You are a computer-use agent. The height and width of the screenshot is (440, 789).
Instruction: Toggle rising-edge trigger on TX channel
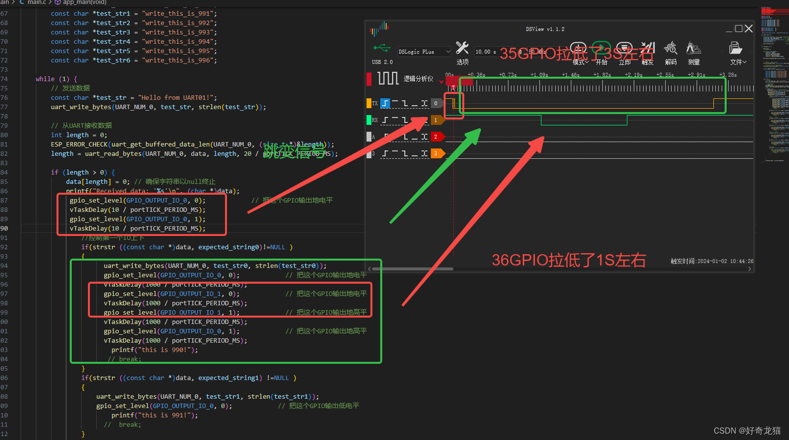click(x=385, y=103)
